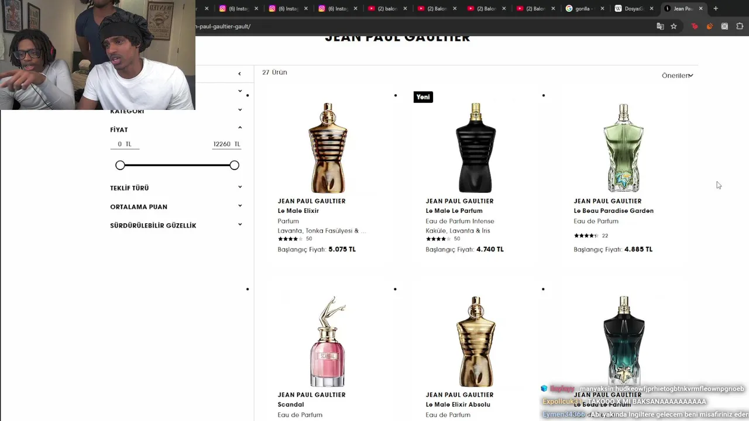Expand the KATEGORİ filter section
Screen dimensions: 749x421
point(240,110)
